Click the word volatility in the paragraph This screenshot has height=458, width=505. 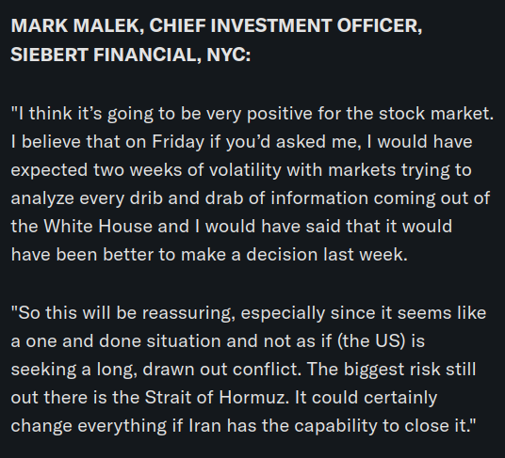pos(245,169)
